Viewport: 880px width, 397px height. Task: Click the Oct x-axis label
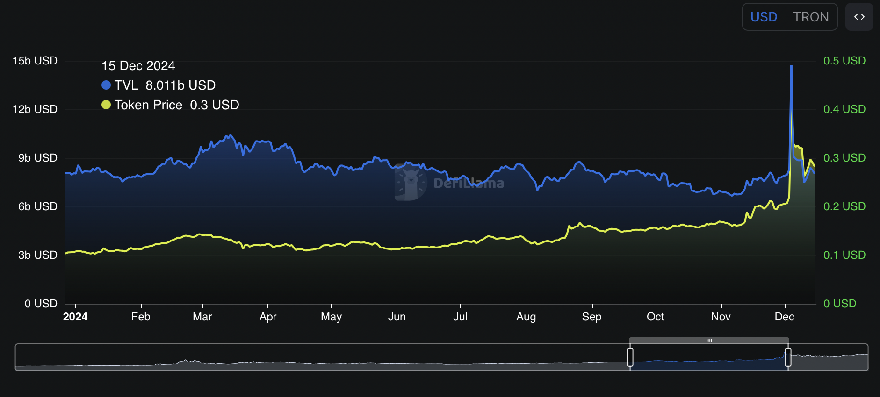tap(656, 317)
